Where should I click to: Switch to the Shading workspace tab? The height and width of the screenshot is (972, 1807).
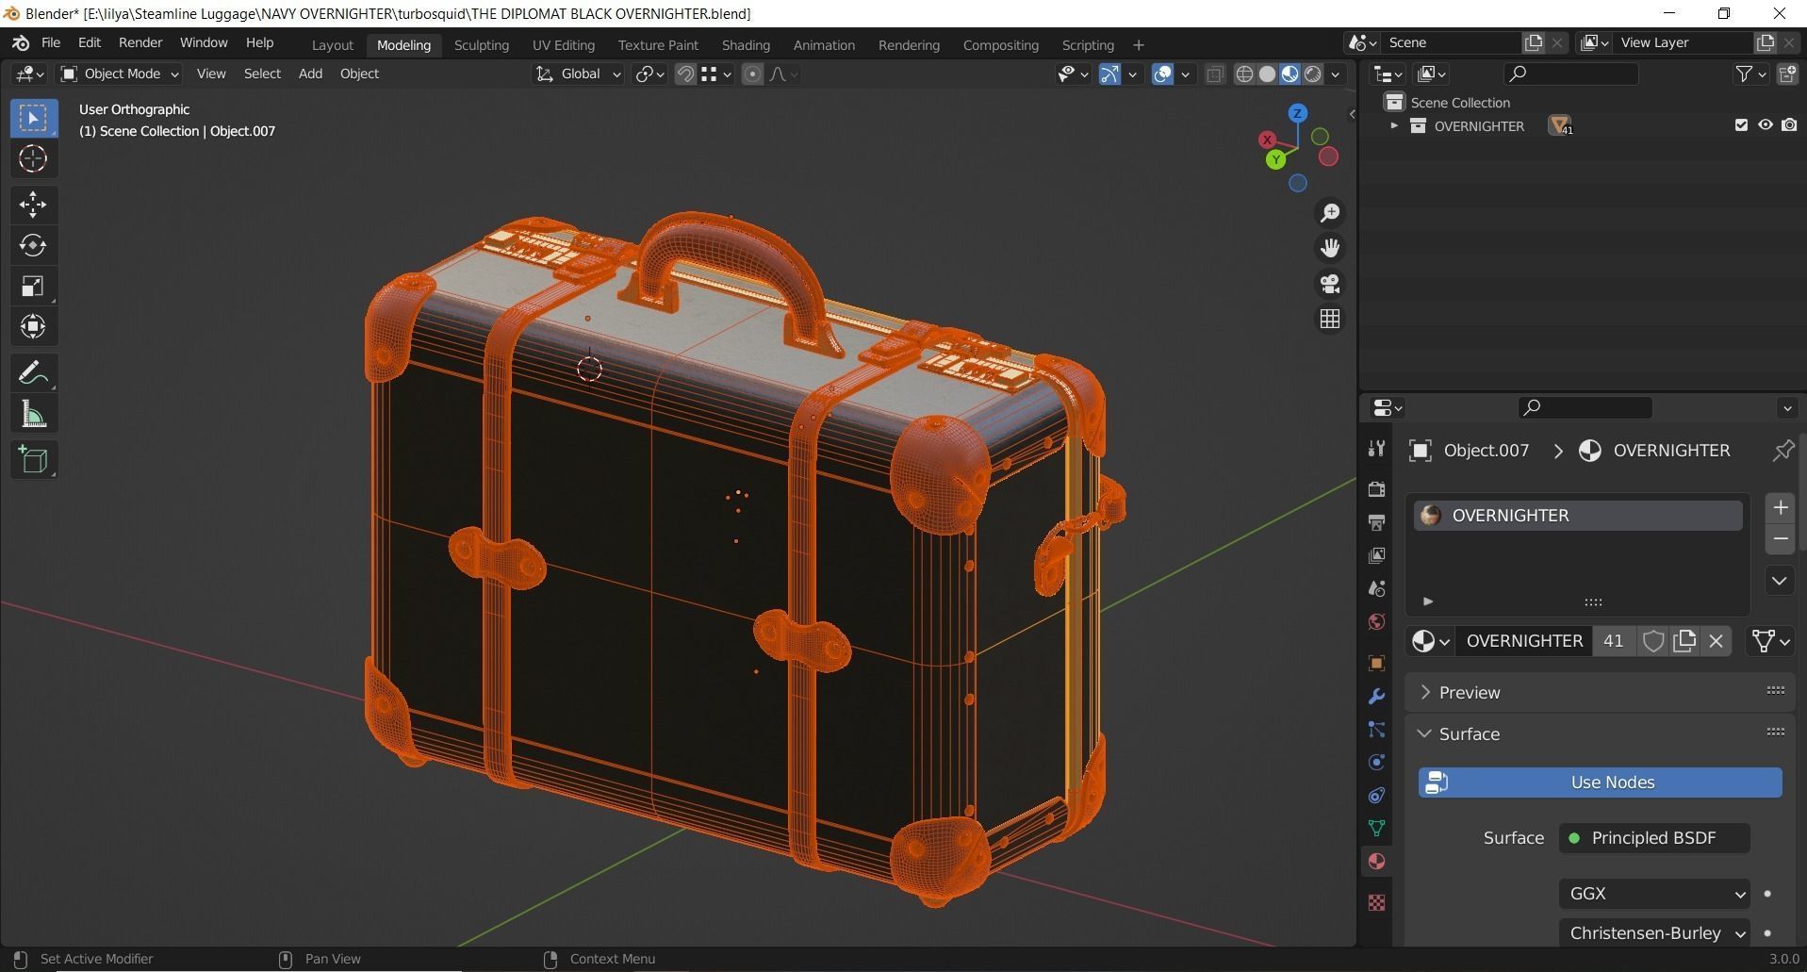[x=746, y=45]
